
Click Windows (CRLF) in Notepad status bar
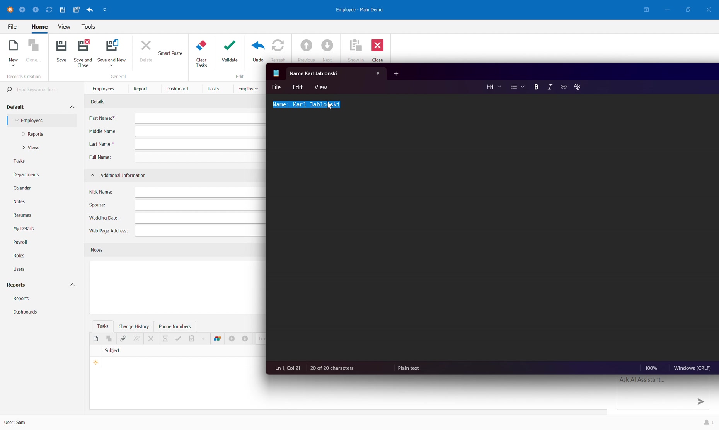tap(692, 368)
